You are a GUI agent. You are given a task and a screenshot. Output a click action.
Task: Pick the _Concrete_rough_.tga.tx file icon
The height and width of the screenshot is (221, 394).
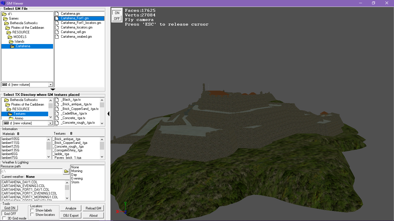[x=57, y=123]
